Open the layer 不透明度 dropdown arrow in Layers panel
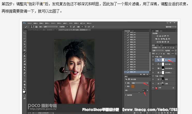192x114 pixels. click(x=176, y=51)
